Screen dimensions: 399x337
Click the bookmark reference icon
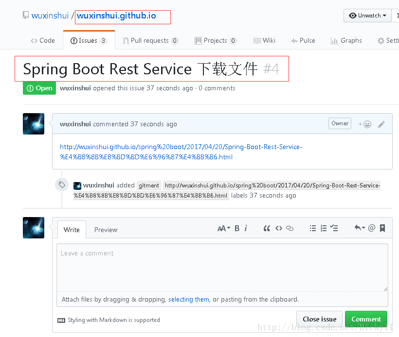(x=382, y=228)
